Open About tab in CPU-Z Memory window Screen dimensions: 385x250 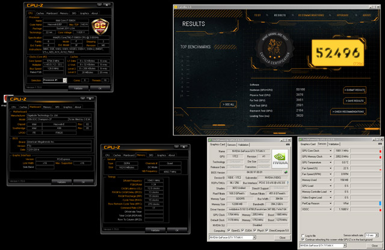click(x=171, y=155)
